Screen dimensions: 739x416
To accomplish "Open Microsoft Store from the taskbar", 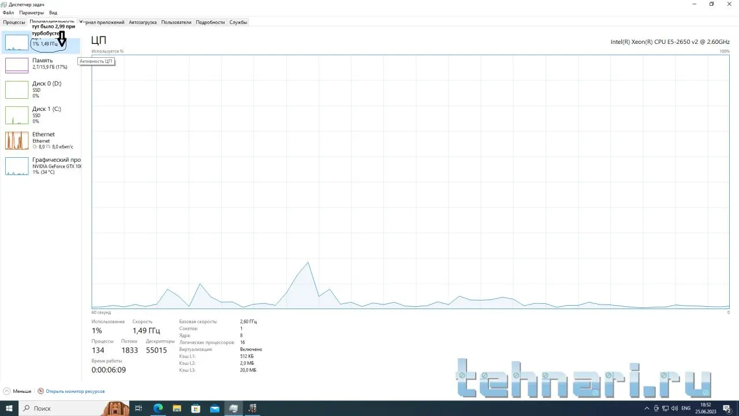I will pos(196,408).
